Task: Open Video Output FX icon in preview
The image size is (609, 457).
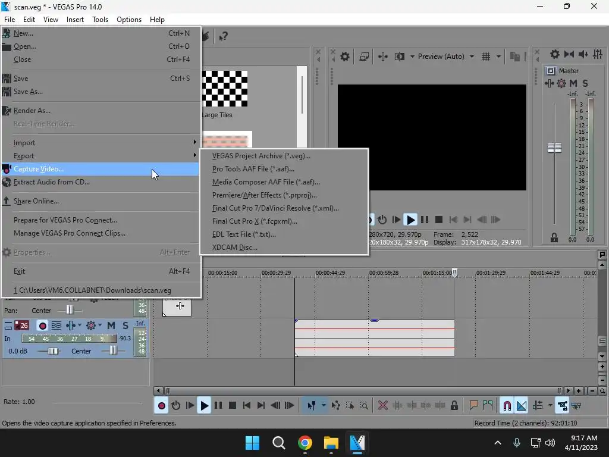Action: [383, 57]
